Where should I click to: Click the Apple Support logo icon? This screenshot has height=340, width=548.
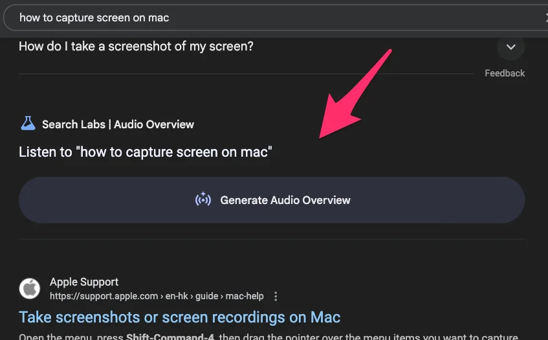[x=29, y=289]
